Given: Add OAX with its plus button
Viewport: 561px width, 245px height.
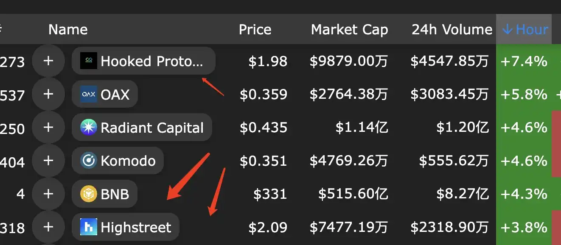Looking at the screenshot, I should pyautogui.click(x=48, y=94).
